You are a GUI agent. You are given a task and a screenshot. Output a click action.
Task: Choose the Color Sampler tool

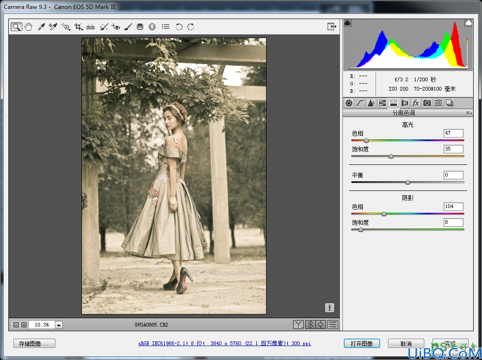[53, 26]
